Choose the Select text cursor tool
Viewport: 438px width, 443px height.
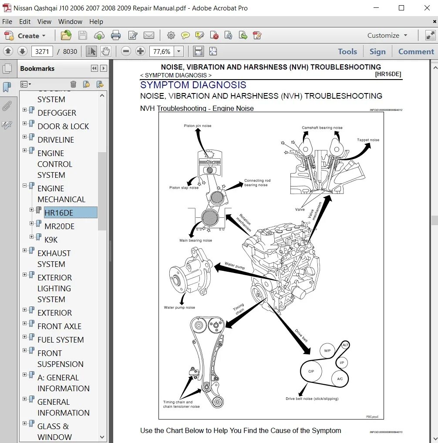[x=91, y=51]
